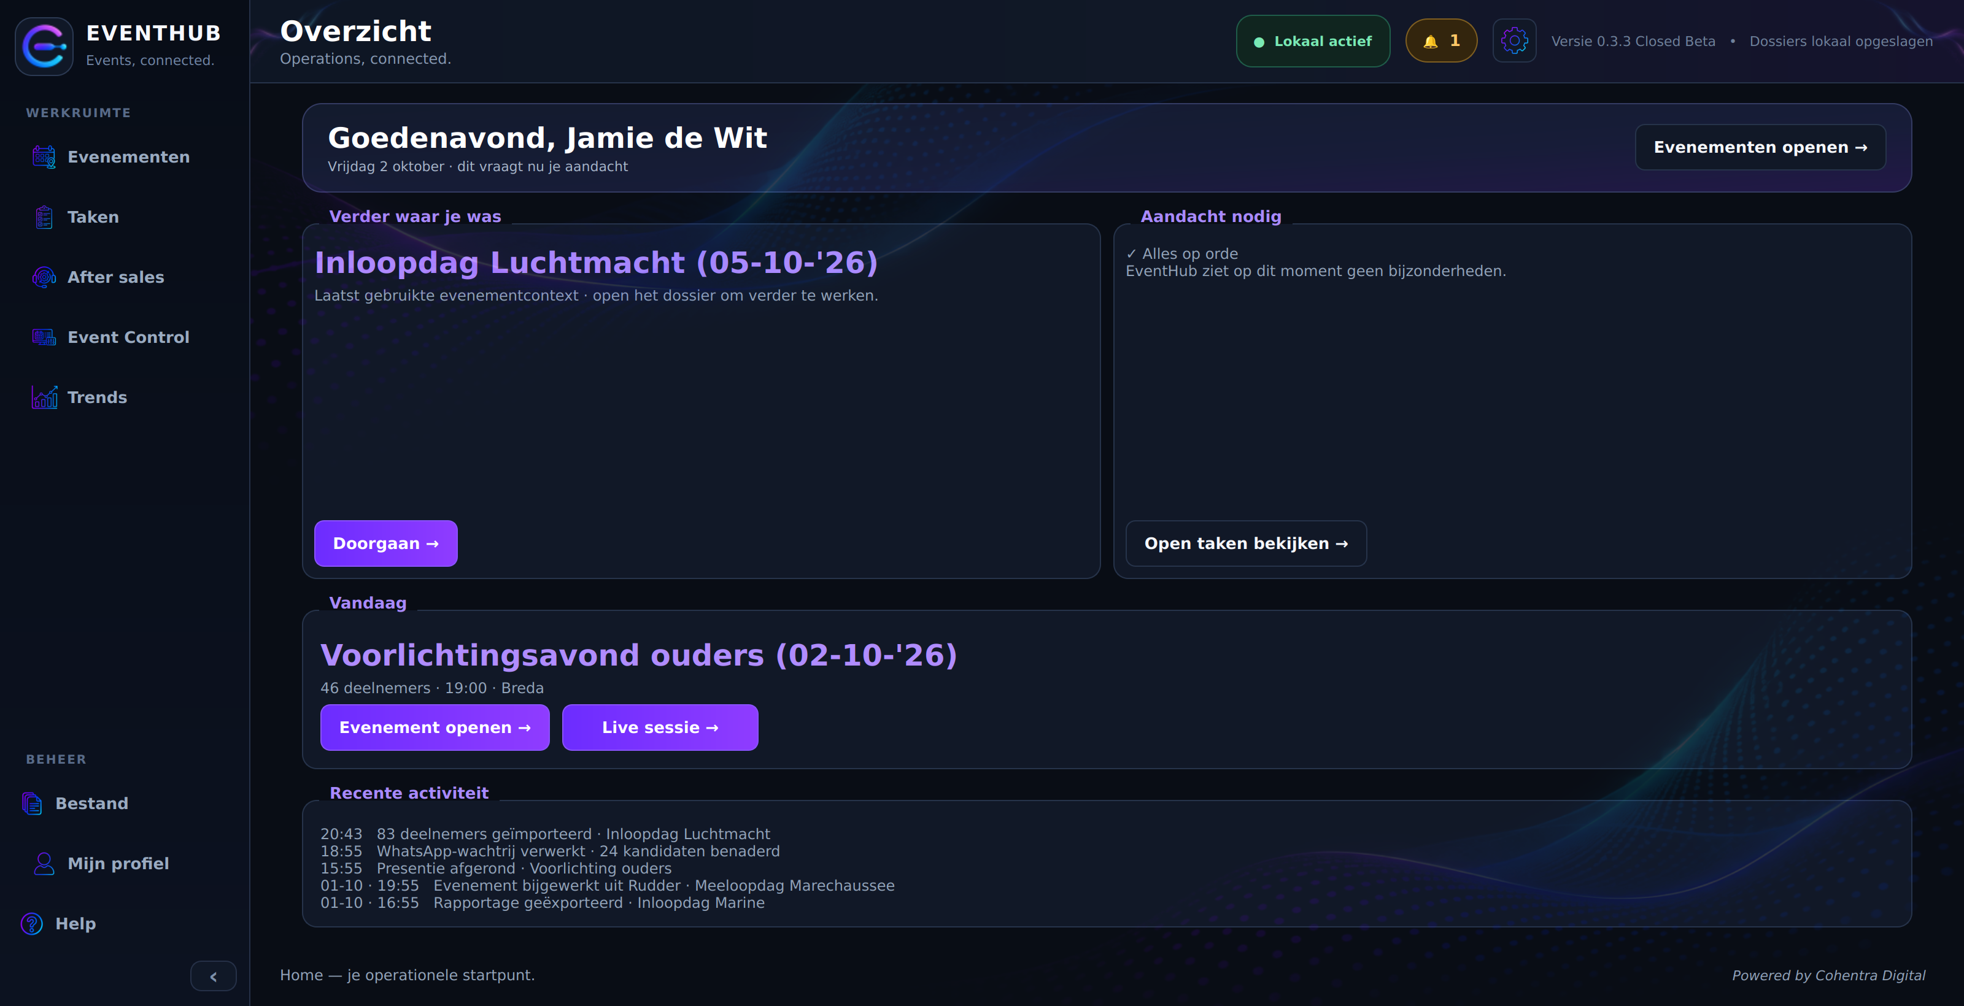
Task: Open Voorlichtingsavond ouders (02-10-'26) title
Action: tap(639, 655)
